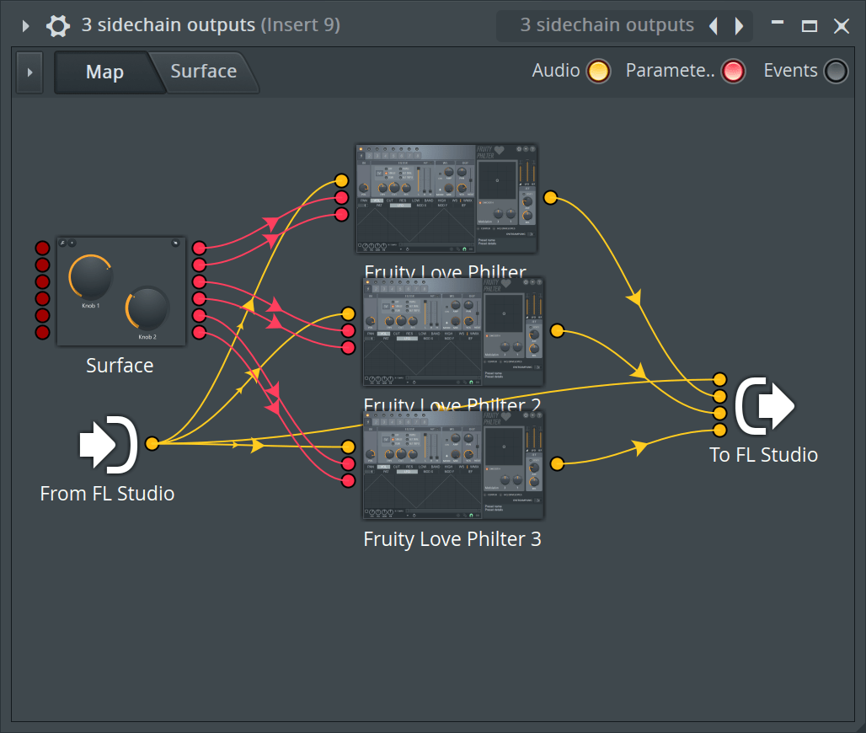Toggle the Parameters connections visibility
The width and height of the screenshot is (866, 733).
733,72
